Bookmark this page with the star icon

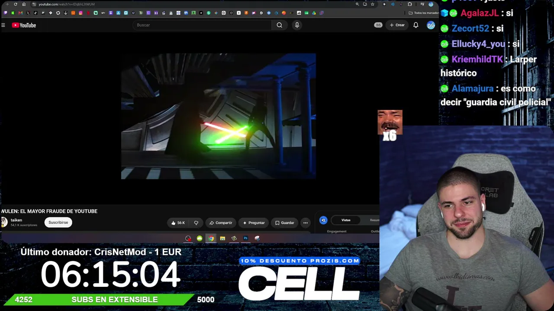(x=372, y=4)
